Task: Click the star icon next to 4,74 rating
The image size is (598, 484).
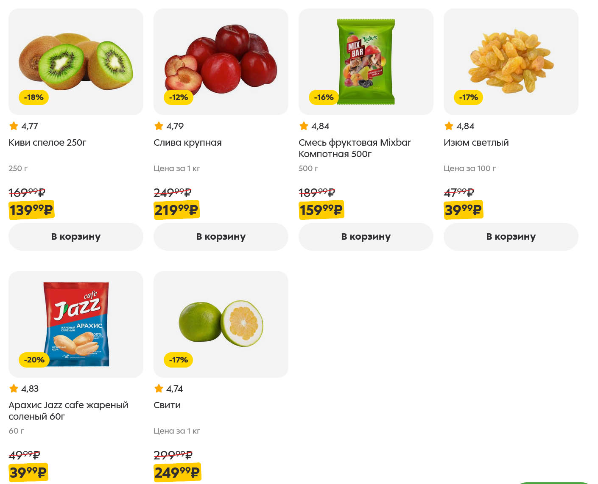Action: (x=159, y=388)
